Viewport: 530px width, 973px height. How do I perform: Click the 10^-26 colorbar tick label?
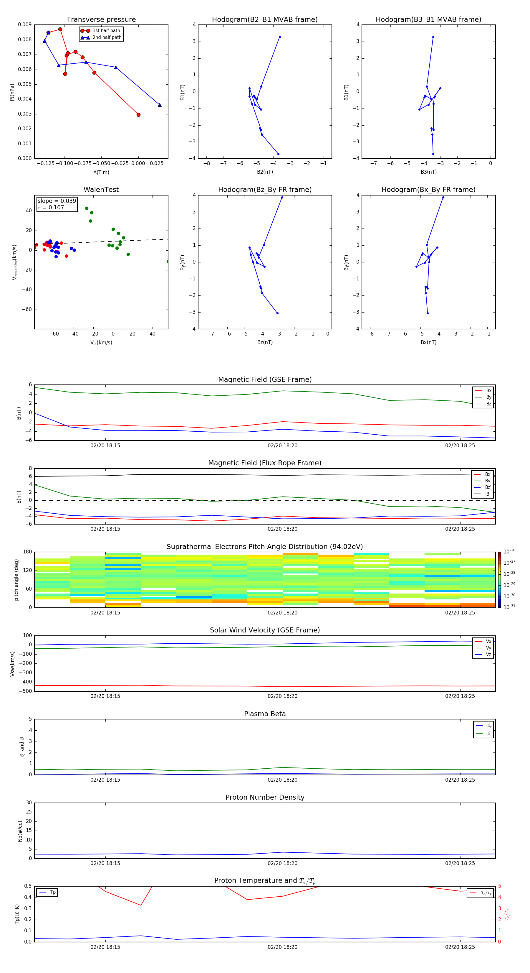pos(509,551)
